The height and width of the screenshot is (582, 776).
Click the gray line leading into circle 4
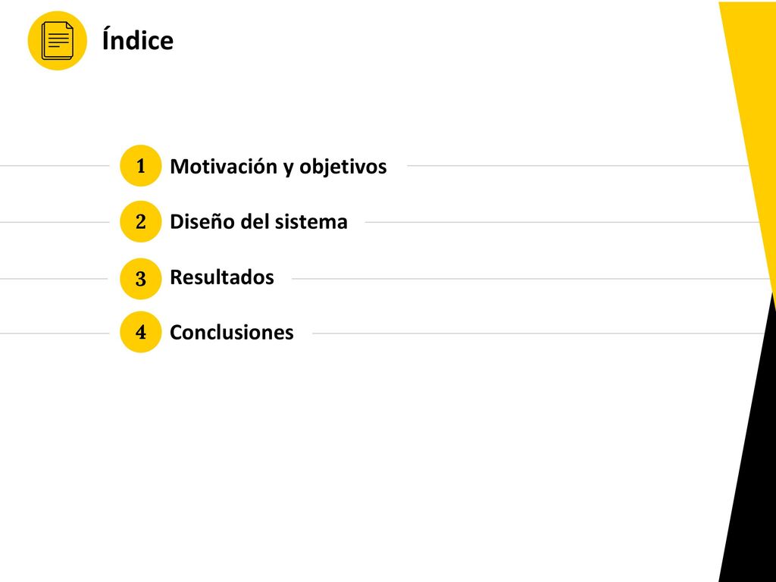[x=55, y=333]
